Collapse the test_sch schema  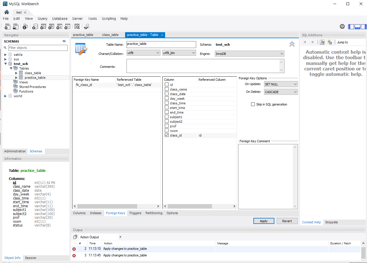[x=5, y=64]
